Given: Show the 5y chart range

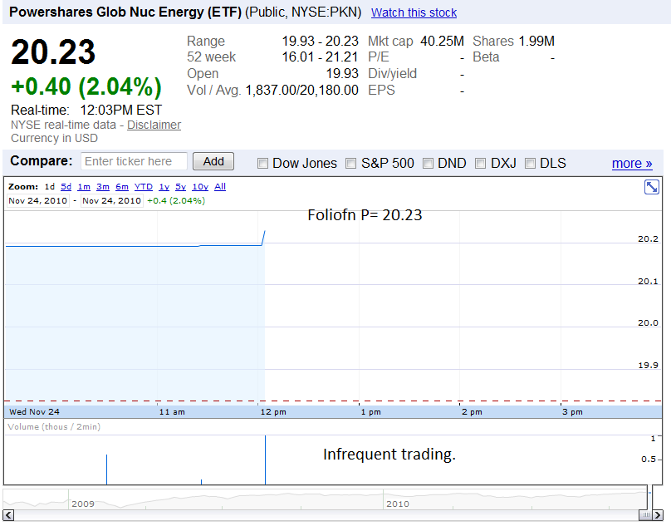Looking at the screenshot, I should point(180,187).
